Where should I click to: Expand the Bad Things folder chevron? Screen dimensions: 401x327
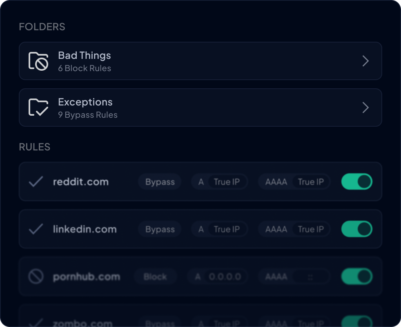click(365, 61)
